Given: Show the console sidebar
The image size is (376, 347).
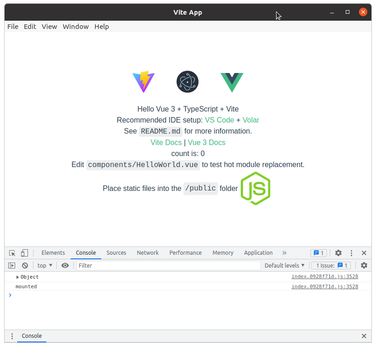Looking at the screenshot, I should click(x=12, y=265).
